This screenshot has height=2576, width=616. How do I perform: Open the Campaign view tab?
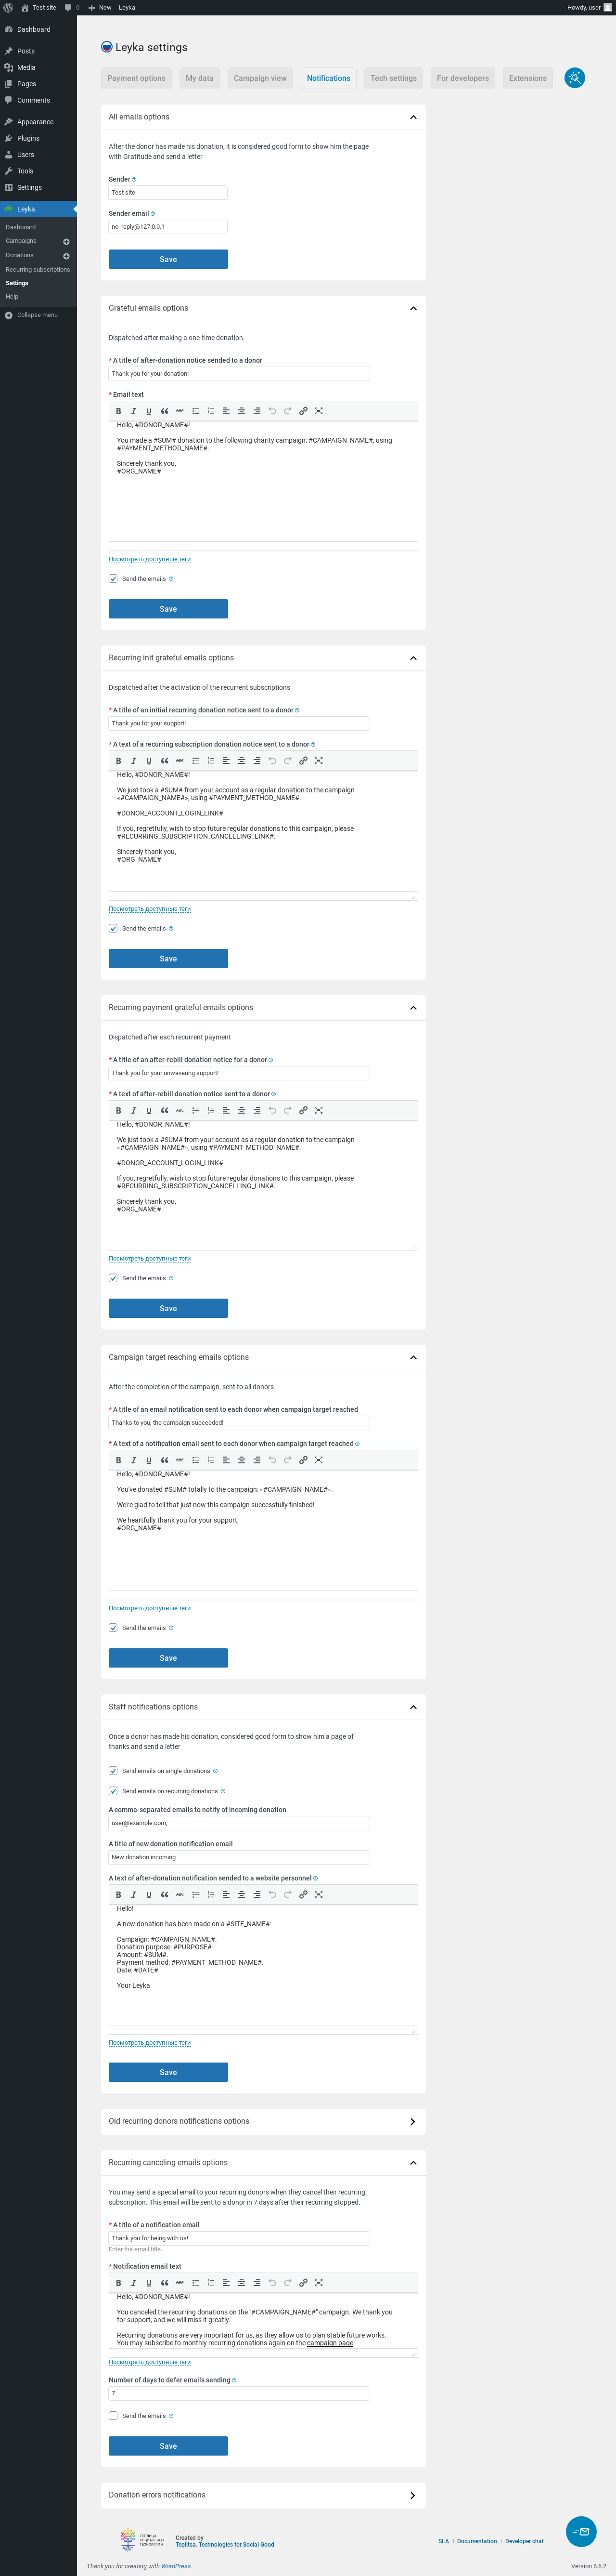(x=259, y=78)
